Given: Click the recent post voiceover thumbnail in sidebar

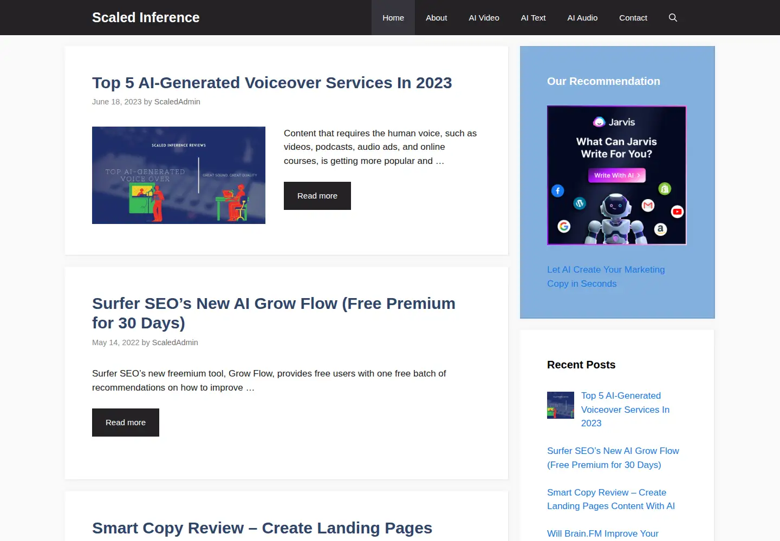Looking at the screenshot, I should click(x=561, y=405).
